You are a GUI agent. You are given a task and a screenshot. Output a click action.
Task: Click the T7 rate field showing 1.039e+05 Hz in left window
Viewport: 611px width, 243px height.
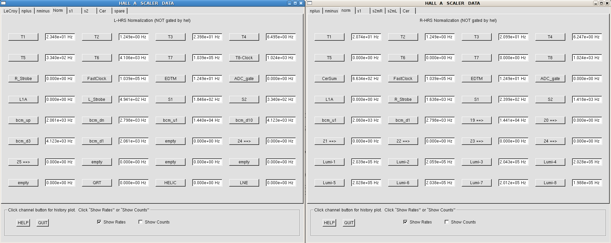tap(207, 58)
